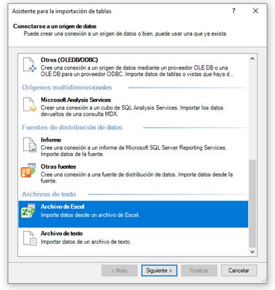This screenshot has width=275, height=290.
Task: Click the Informe report chart icon
Action: (x=30, y=145)
